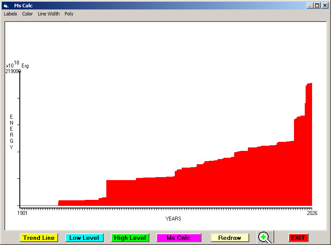Click the 2026 end year label
331x245 pixels.
click(312, 213)
